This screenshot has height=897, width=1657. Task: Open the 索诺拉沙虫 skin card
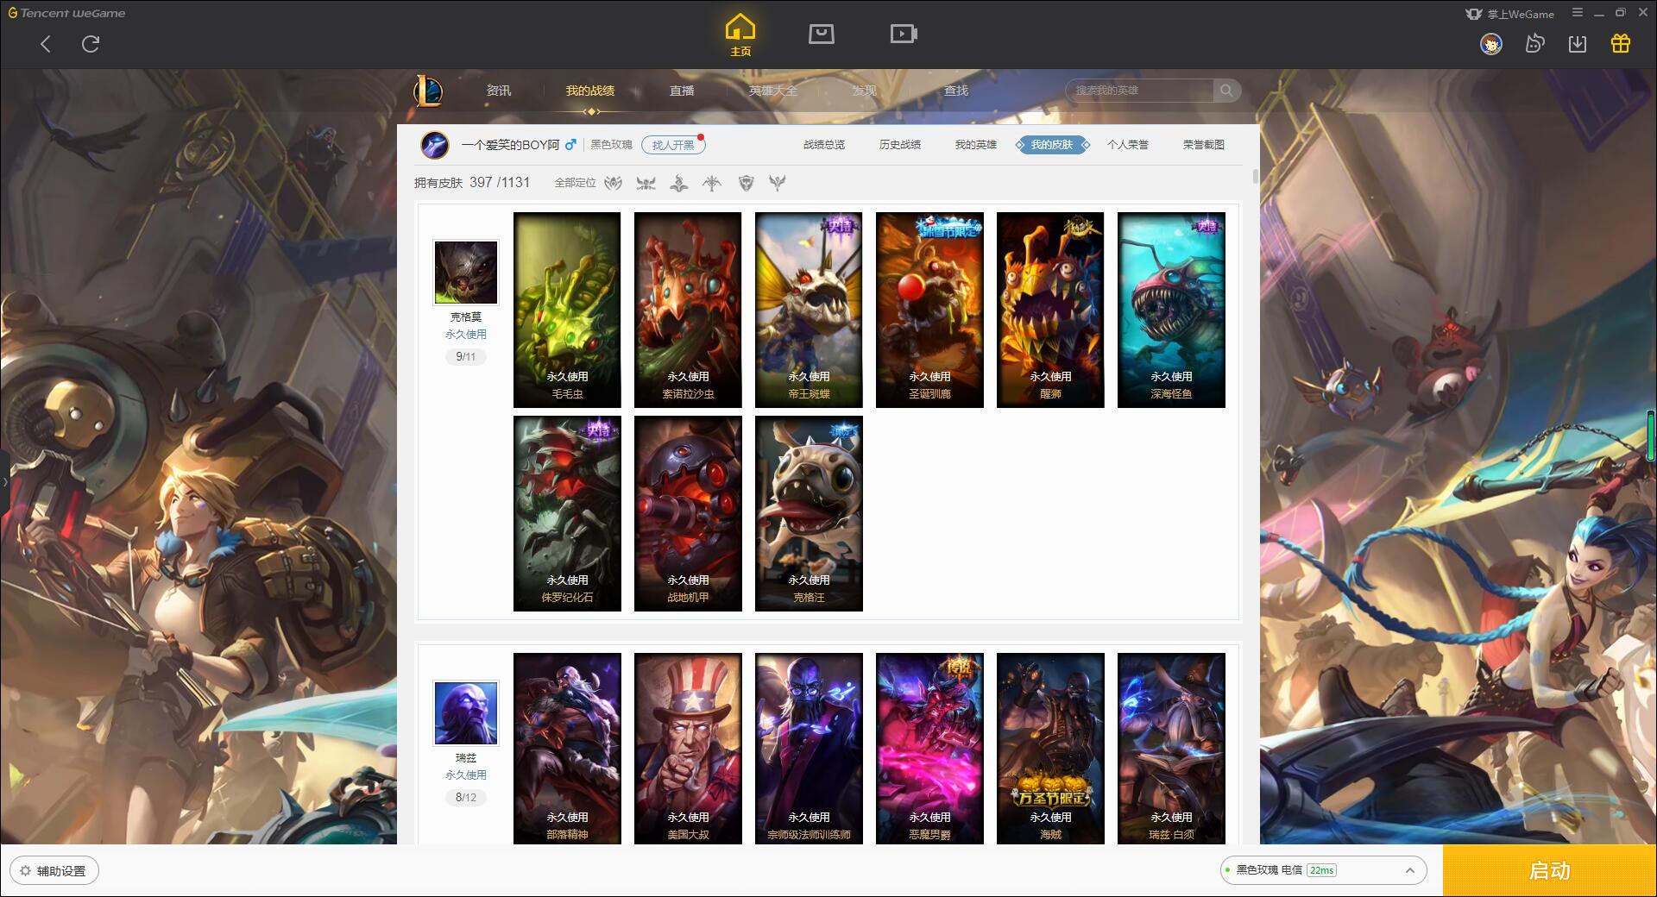click(x=688, y=310)
